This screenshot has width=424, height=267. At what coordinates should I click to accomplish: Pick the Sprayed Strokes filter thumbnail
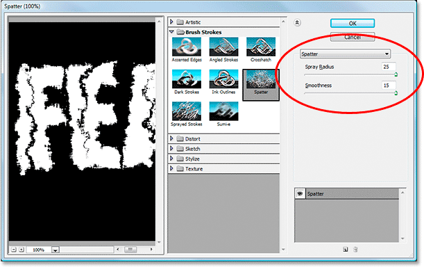[187, 111]
